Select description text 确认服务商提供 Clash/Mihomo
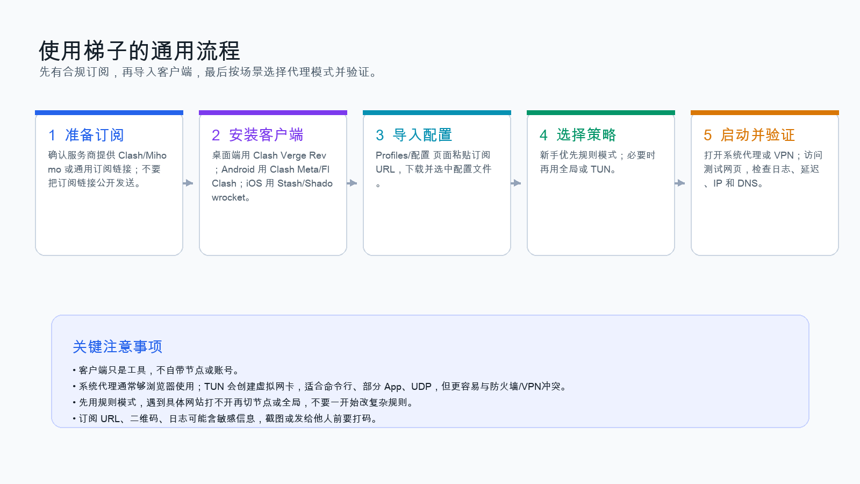 [107, 169]
